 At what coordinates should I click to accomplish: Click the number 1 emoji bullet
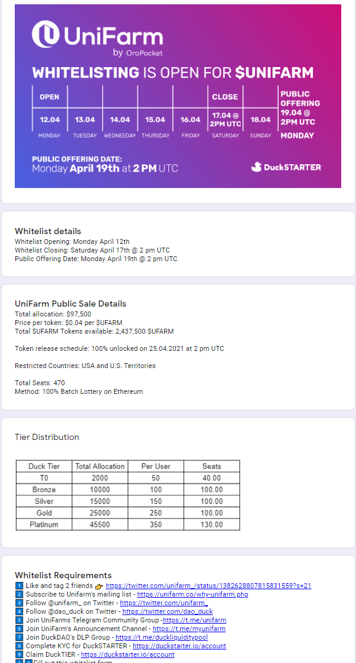pyautogui.click(x=18, y=586)
